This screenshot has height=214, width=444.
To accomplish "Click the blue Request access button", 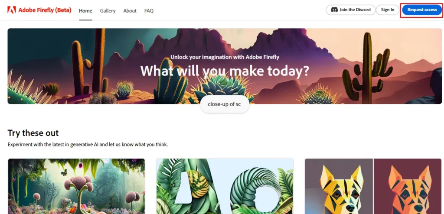I will (422, 10).
